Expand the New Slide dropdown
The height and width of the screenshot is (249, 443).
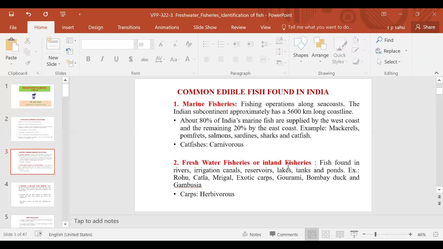53,61
